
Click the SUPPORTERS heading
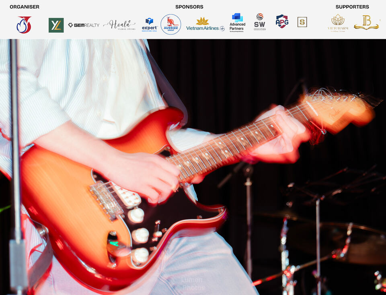[x=352, y=7]
